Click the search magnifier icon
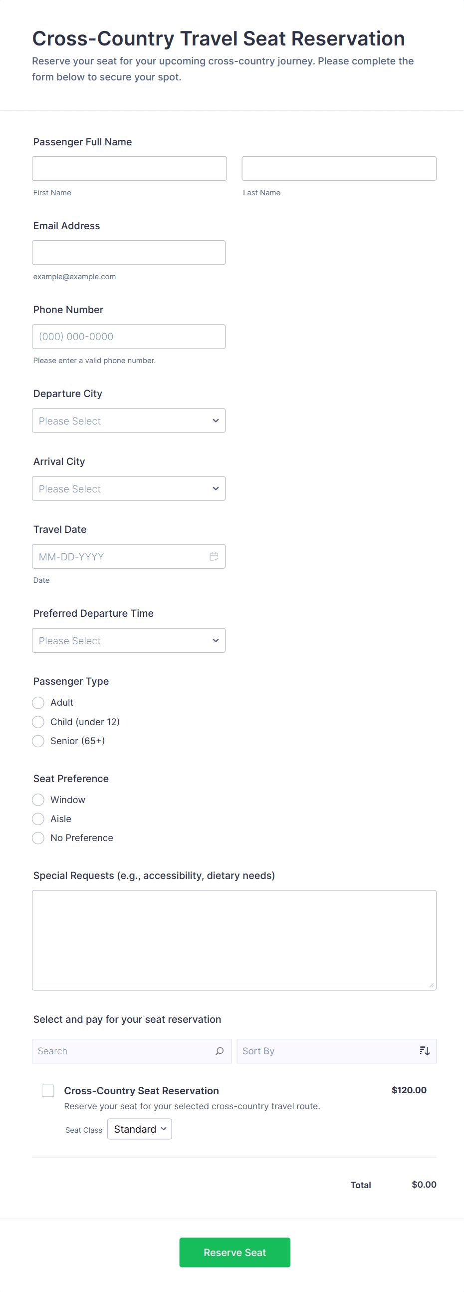Image resolution: width=464 pixels, height=1292 pixels. click(220, 1051)
